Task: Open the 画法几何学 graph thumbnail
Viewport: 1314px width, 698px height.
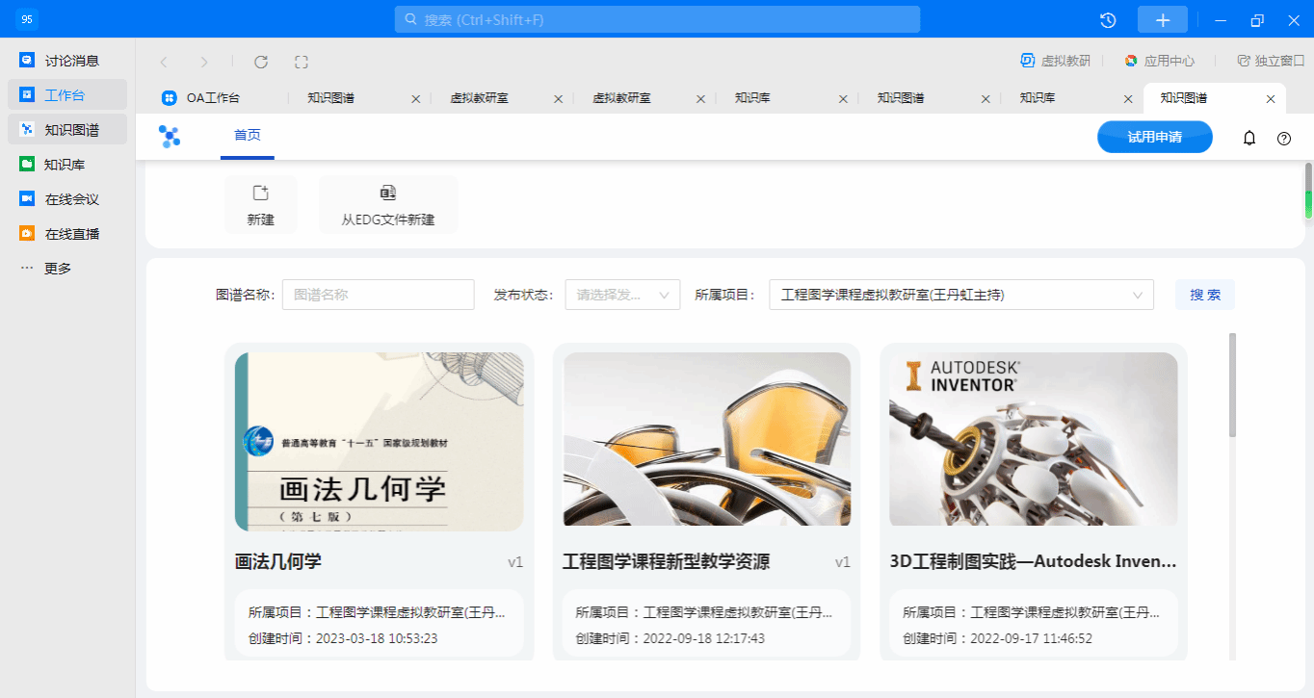Action: (x=380, y=441)
